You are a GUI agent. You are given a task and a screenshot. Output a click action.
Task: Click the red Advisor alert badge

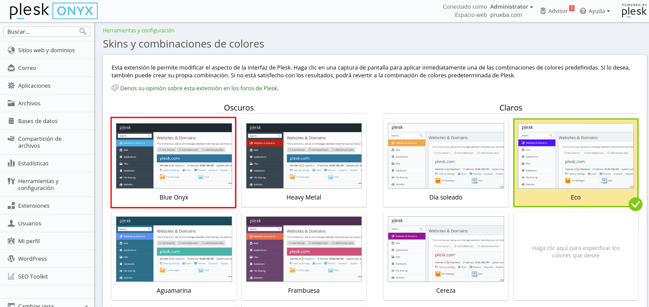coord(572,8)
